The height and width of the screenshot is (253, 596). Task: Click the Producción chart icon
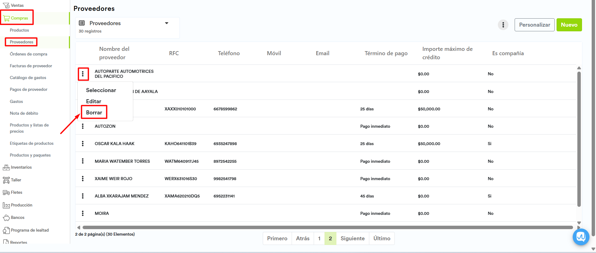(6, 205)
